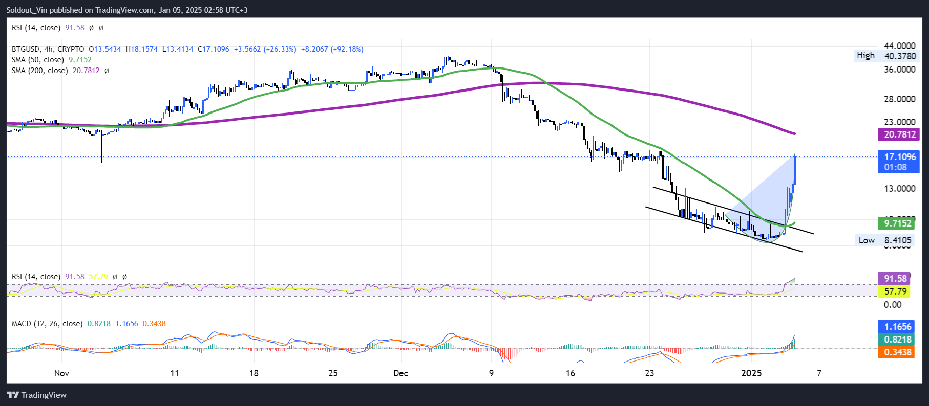Click the Soldout_Vin published header text
The height and width of the screenshot is (406, 929).
point(127,10)
